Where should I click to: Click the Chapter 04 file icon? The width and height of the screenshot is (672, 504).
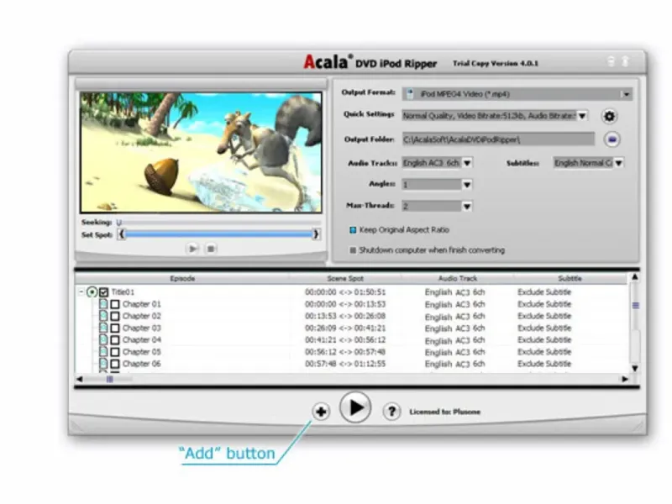(x=103, y=340)
